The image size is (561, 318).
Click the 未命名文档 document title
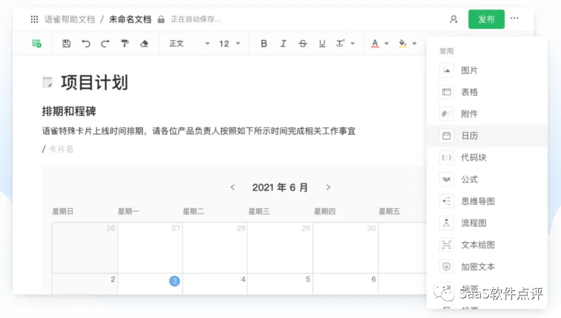pyautogui.click(x=130, y=20)
